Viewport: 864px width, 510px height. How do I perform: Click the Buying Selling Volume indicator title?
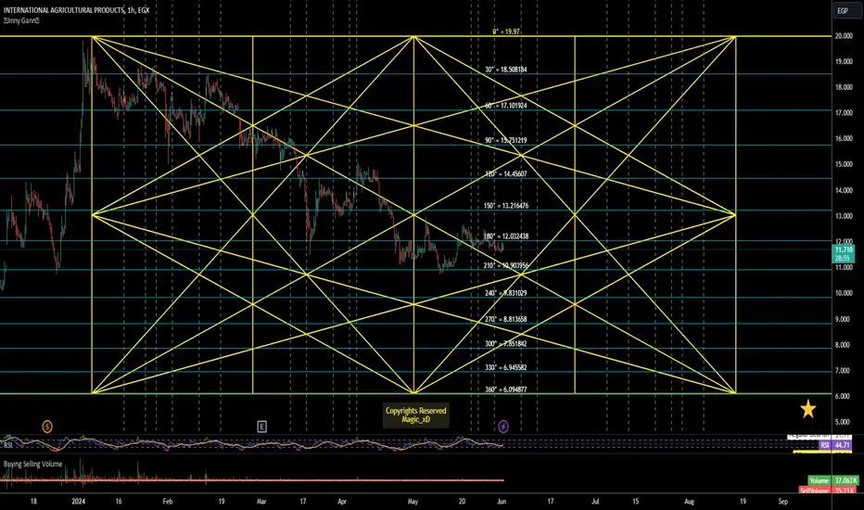(x=33, y=465)
